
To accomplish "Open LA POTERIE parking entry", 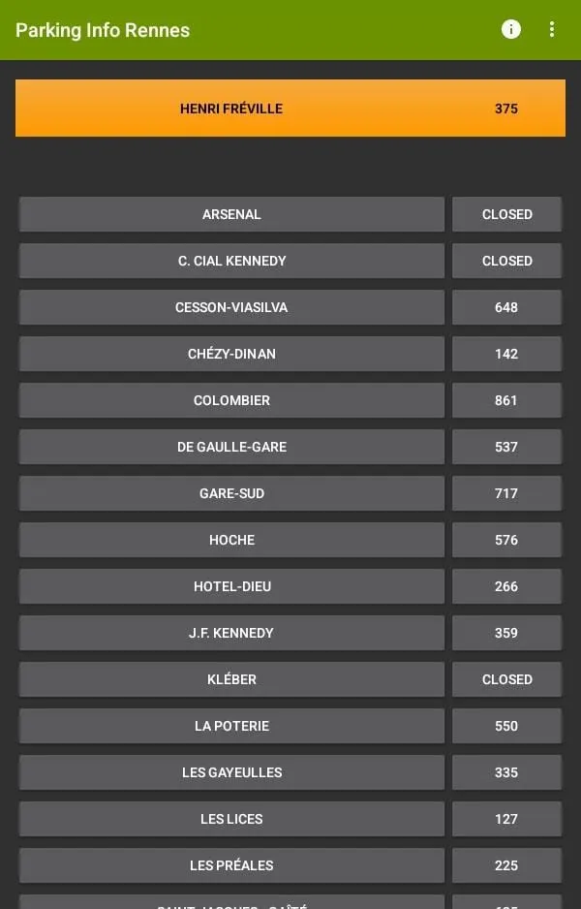I will (231, 726).
